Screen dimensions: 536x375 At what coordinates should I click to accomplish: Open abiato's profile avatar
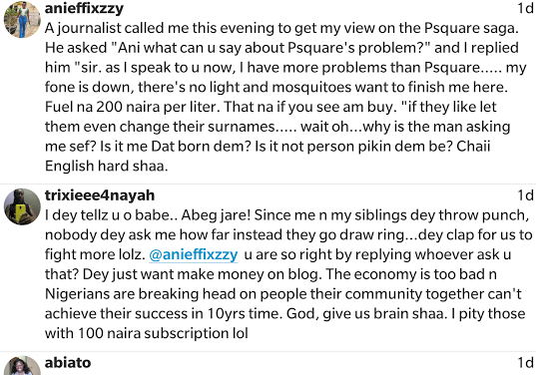pos(22,365)
